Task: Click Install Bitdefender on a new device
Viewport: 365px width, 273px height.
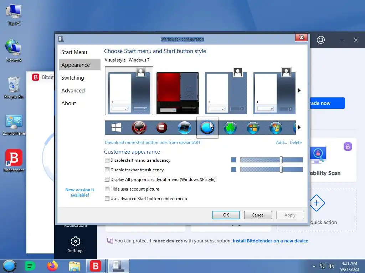Action: click(x=270, y=241)
